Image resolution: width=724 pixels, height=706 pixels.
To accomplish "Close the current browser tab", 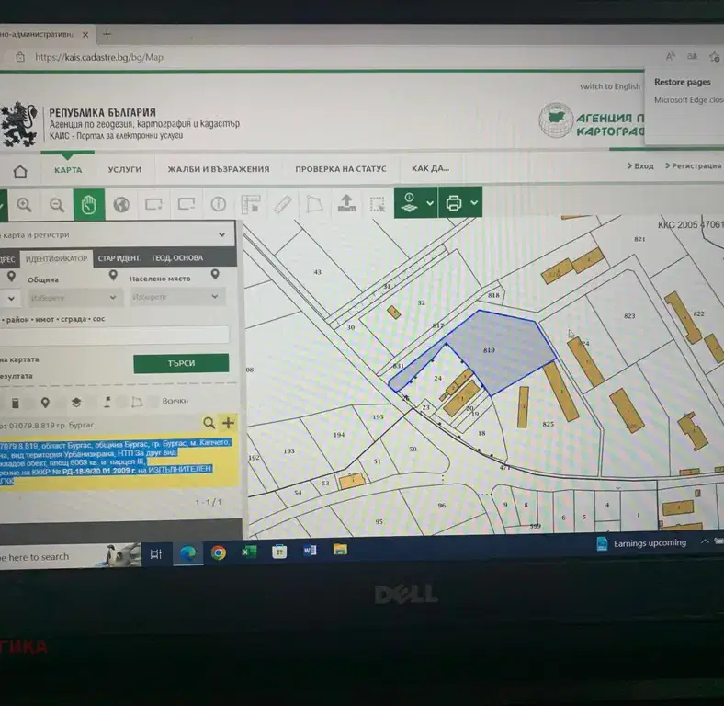I will click(85, 35).
